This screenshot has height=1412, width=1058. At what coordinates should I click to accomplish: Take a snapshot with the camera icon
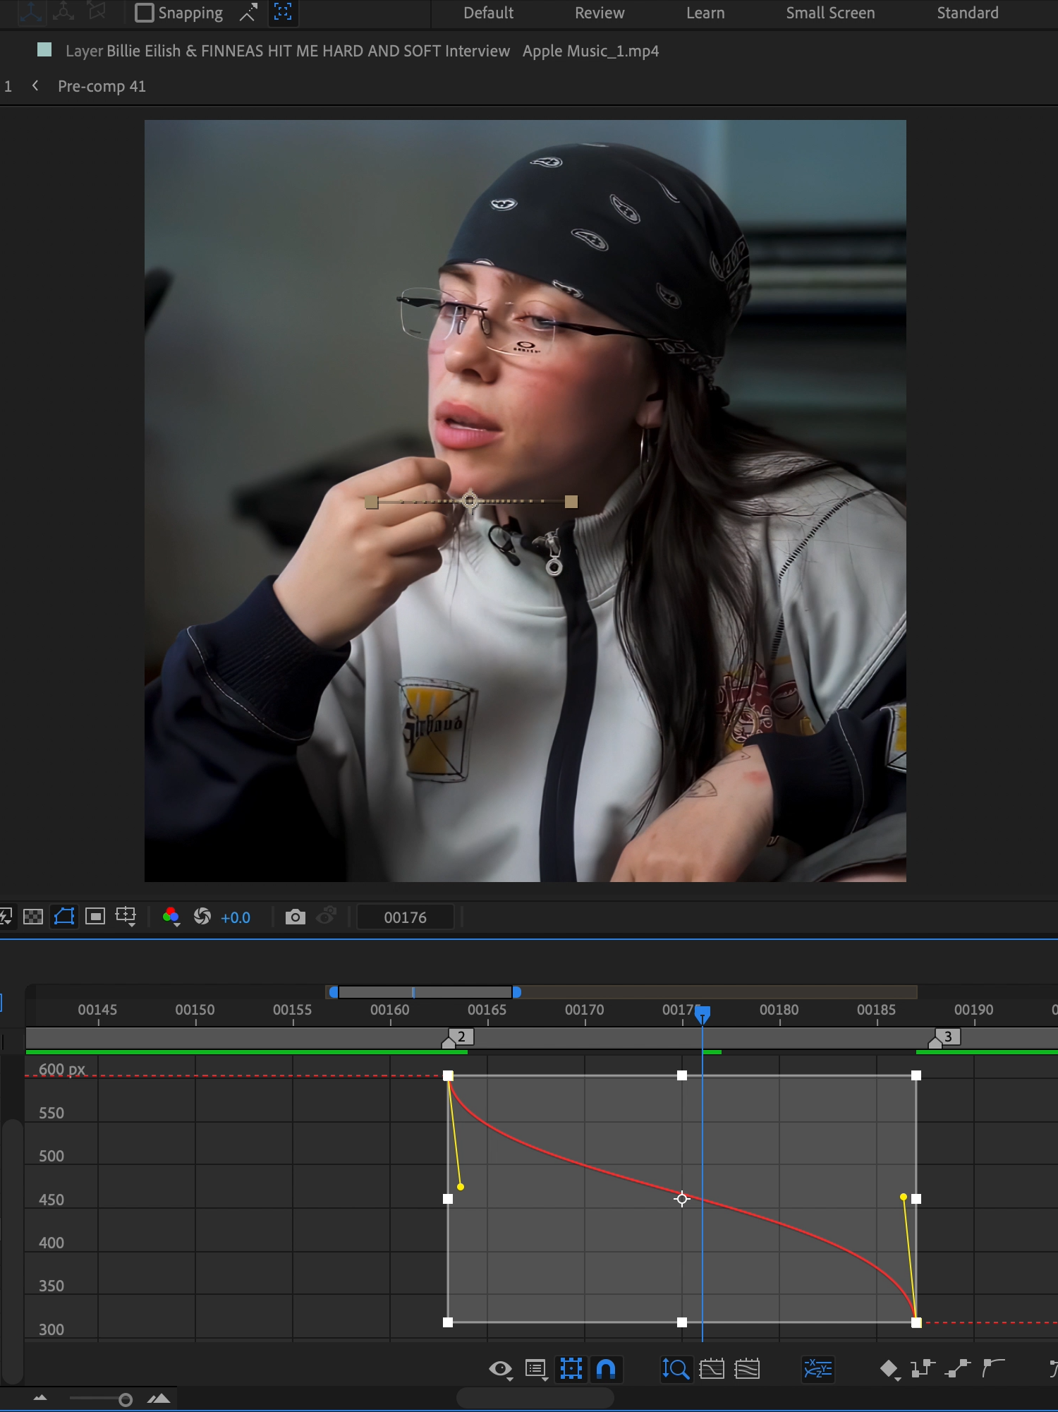coord(296,917)
